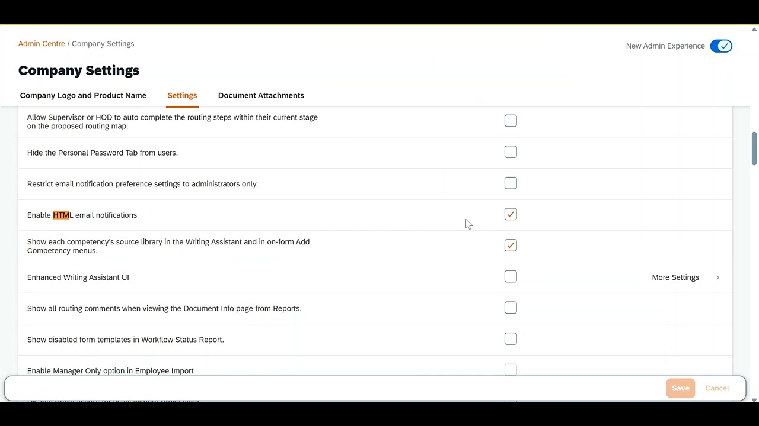
Task: Click 'Allow Supervisor or HOD to auto complete' text
Action: click(173, 122)
